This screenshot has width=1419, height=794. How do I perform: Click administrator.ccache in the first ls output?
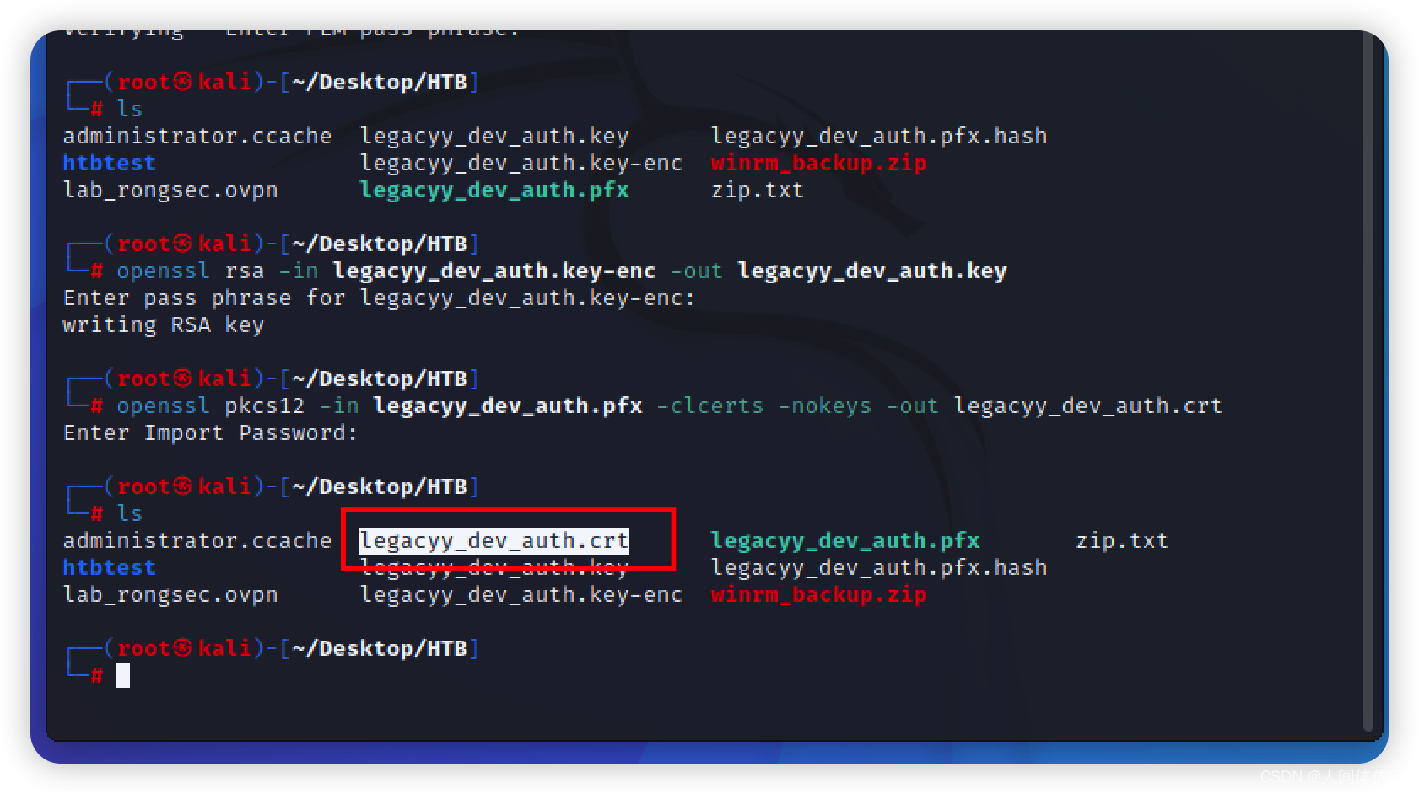[197, 136]
